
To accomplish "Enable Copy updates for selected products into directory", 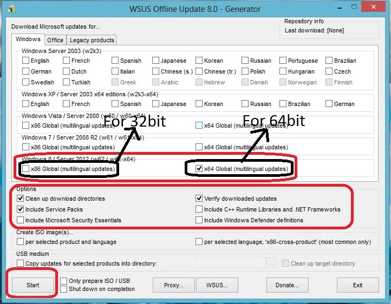I will pos(21,263).
